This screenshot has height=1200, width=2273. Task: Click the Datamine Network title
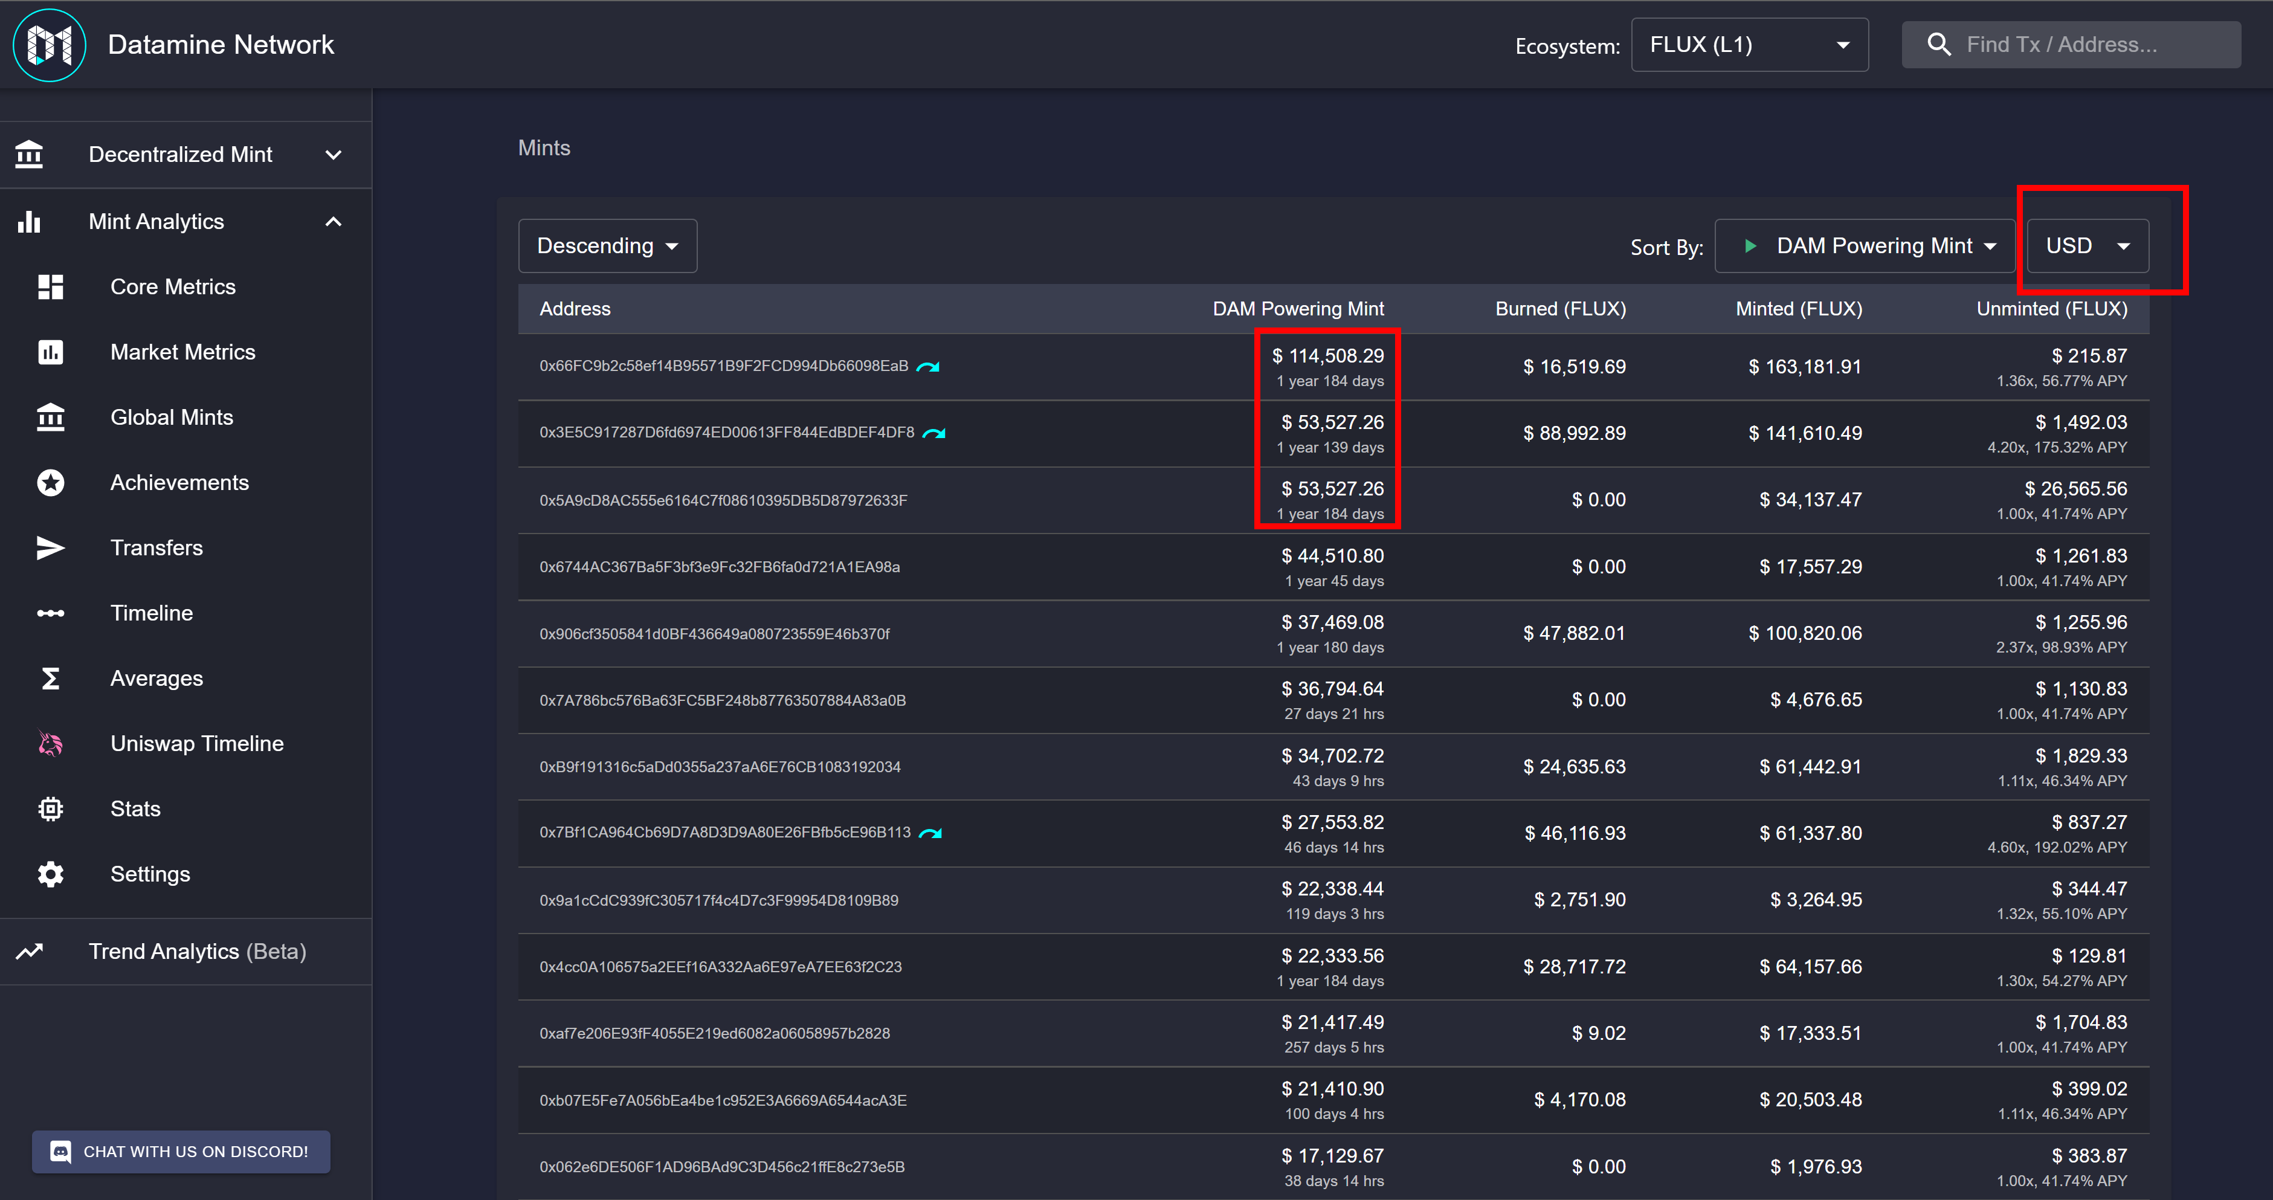[x=221, y=45]
